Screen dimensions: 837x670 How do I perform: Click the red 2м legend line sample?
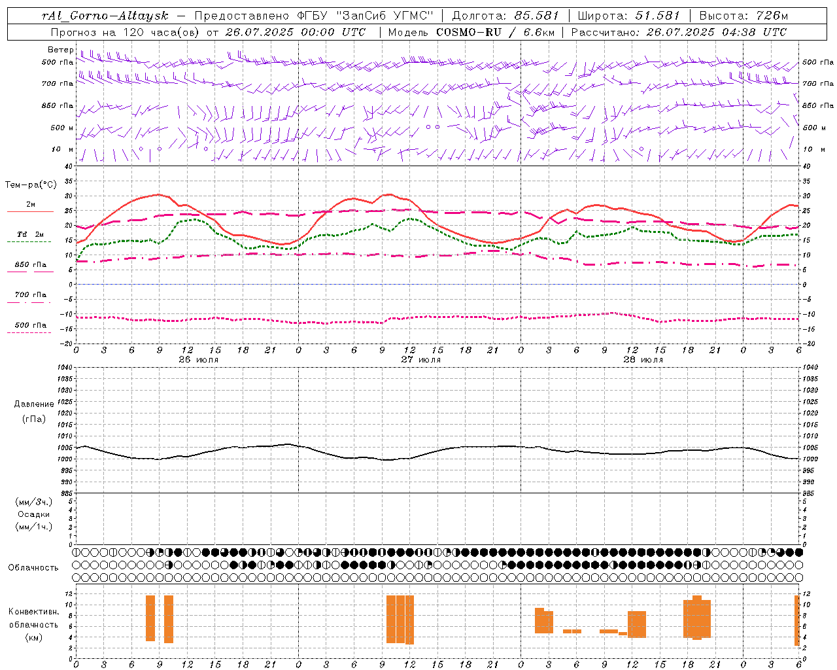(30, 212)
